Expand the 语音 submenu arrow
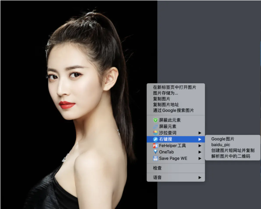 tap(200, 177)
